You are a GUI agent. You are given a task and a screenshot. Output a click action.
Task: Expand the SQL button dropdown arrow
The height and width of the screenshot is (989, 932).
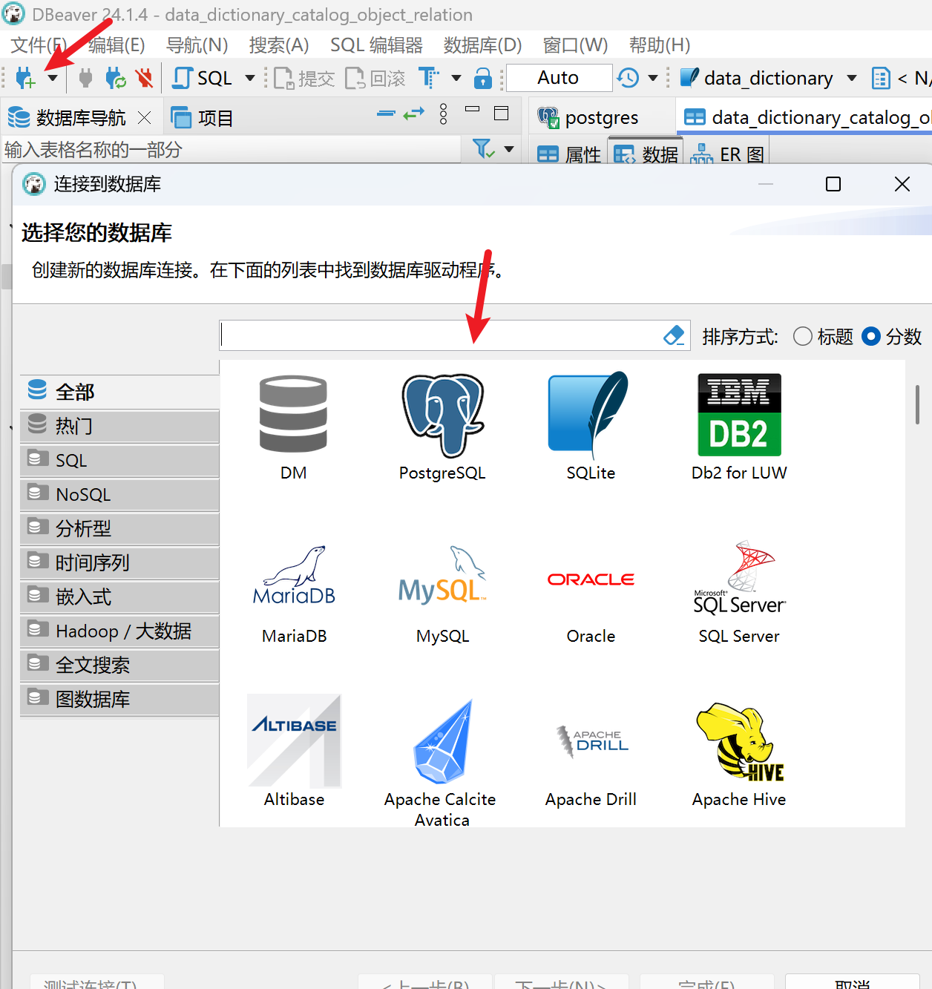click(x=250, y=78)
